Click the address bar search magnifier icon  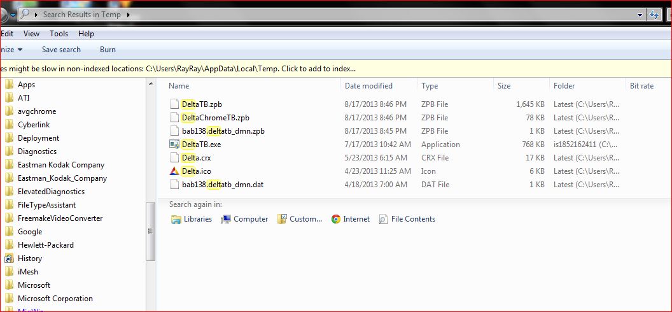pyautogui.click(x=25, y=14)
